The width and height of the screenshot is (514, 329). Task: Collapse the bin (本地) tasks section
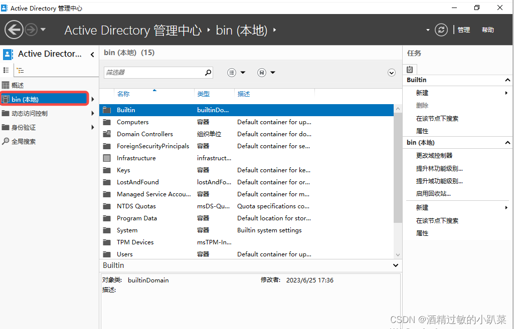coord(507,142)
